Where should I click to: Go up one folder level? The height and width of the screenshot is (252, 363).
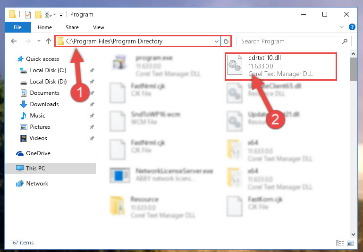pyautogui.click(x=49, y=41)
